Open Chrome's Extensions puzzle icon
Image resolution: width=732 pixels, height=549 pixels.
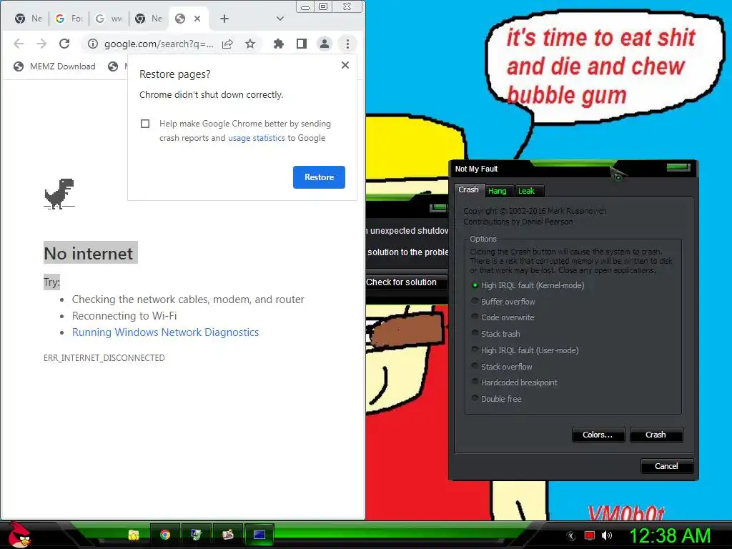click(x=279, y=44)
